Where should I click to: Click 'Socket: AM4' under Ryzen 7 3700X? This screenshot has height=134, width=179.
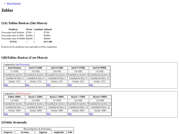[78, 111]
